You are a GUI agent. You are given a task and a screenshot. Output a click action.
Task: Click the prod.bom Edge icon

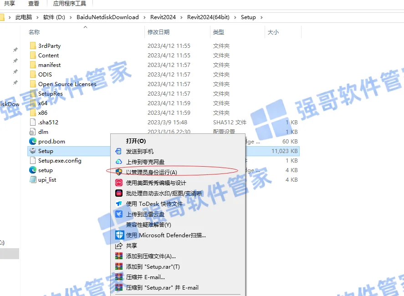[33, 141]
